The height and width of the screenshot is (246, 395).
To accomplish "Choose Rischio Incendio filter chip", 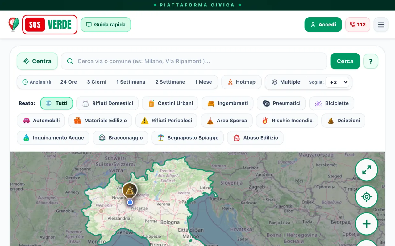I will (x=287, y=121).
